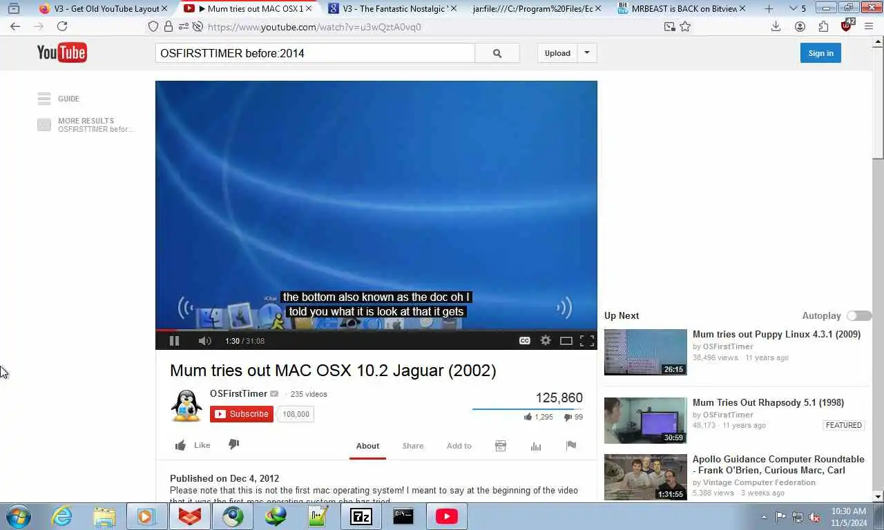Open MORE RESULTS in the sidebar
This screenshot has height=530, width=884.
pyautogui.click(x=86, y=124)
